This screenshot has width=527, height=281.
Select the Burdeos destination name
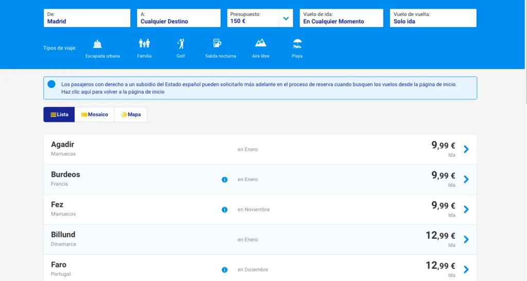click(65, 174)
